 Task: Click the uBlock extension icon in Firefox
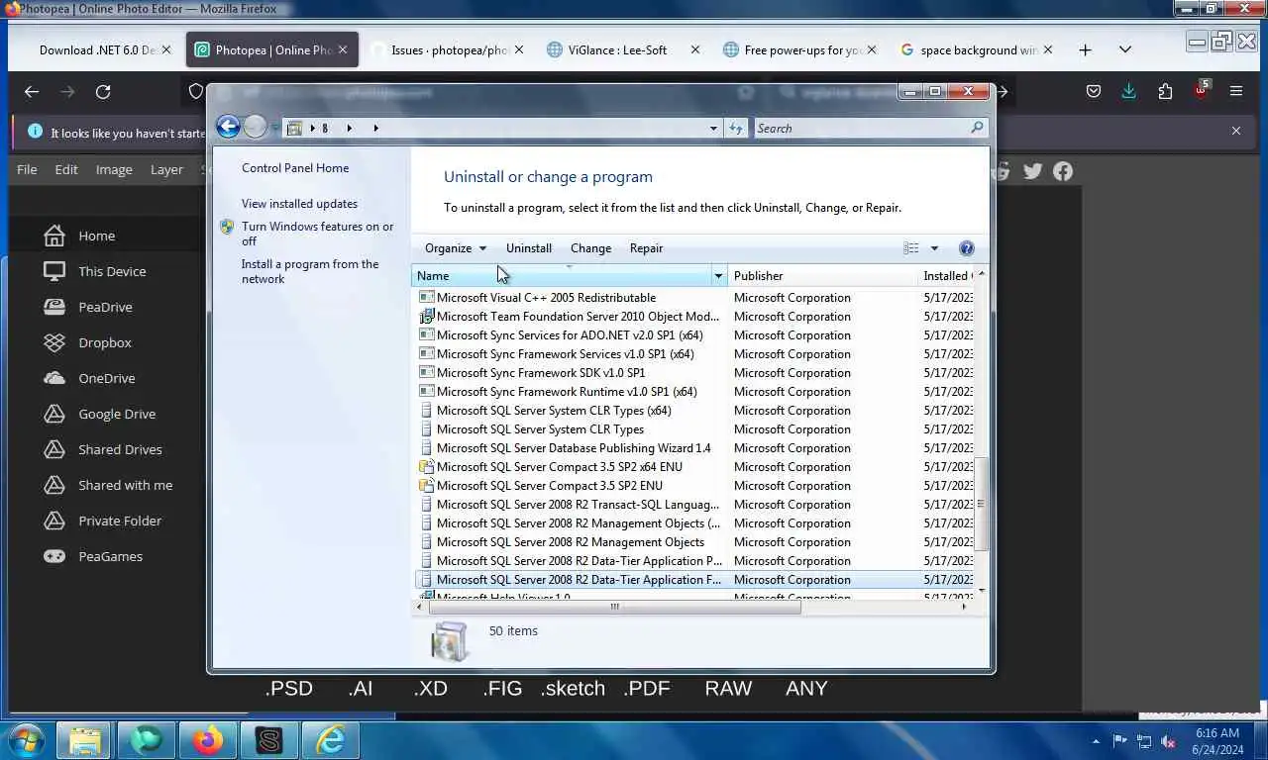click(1201, 91)
